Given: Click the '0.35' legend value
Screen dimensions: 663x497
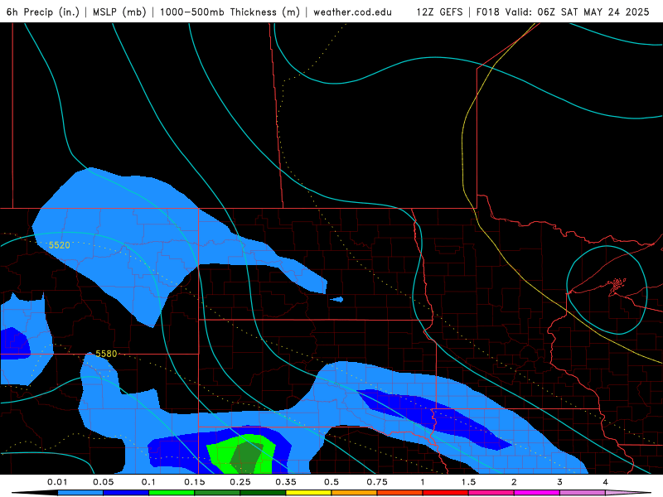Looking at the screenshot, I should (x=286, y=482).
